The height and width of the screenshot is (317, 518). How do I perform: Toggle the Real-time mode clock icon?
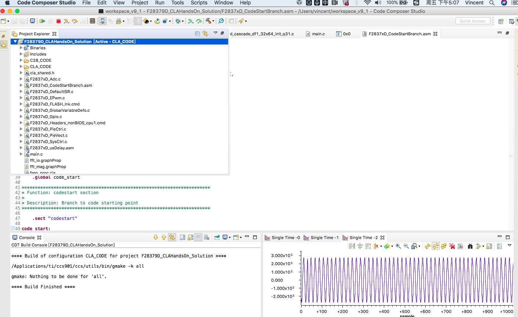[137, 21]
